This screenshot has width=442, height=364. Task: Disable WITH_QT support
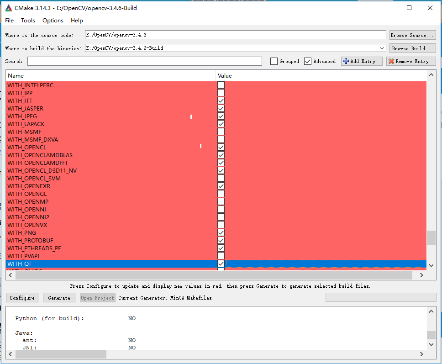click(221, 264)
